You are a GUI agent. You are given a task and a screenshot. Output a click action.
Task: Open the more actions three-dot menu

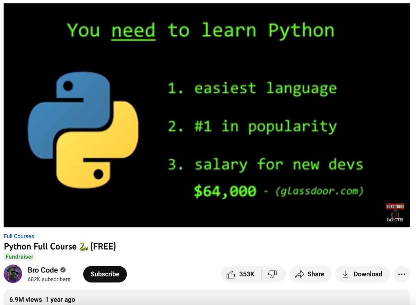[x=401, y=274]
